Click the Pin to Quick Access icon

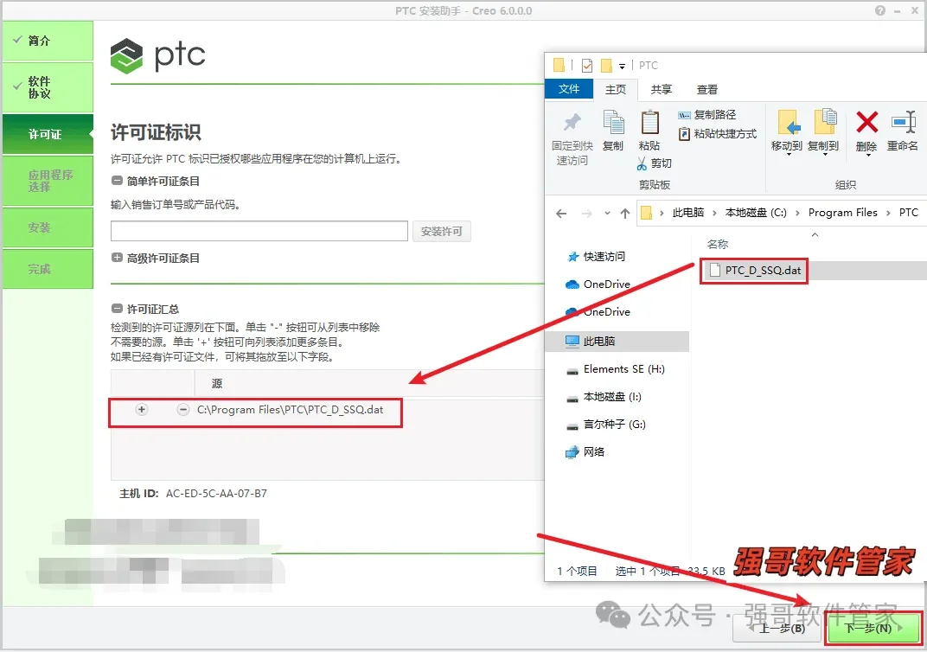[572, 123]
